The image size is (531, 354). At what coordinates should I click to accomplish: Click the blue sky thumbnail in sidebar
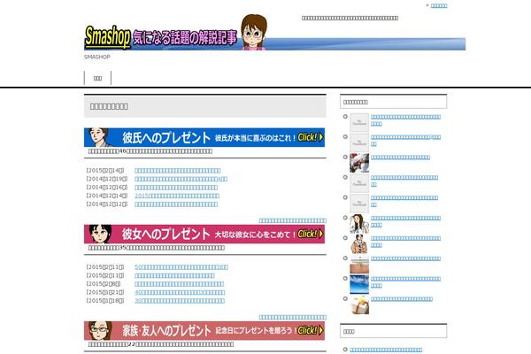tap(359, 285)
